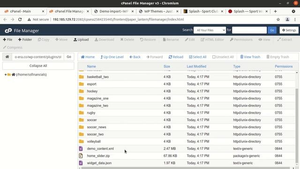Switch to the Demo import browser tab

point(114,11)
